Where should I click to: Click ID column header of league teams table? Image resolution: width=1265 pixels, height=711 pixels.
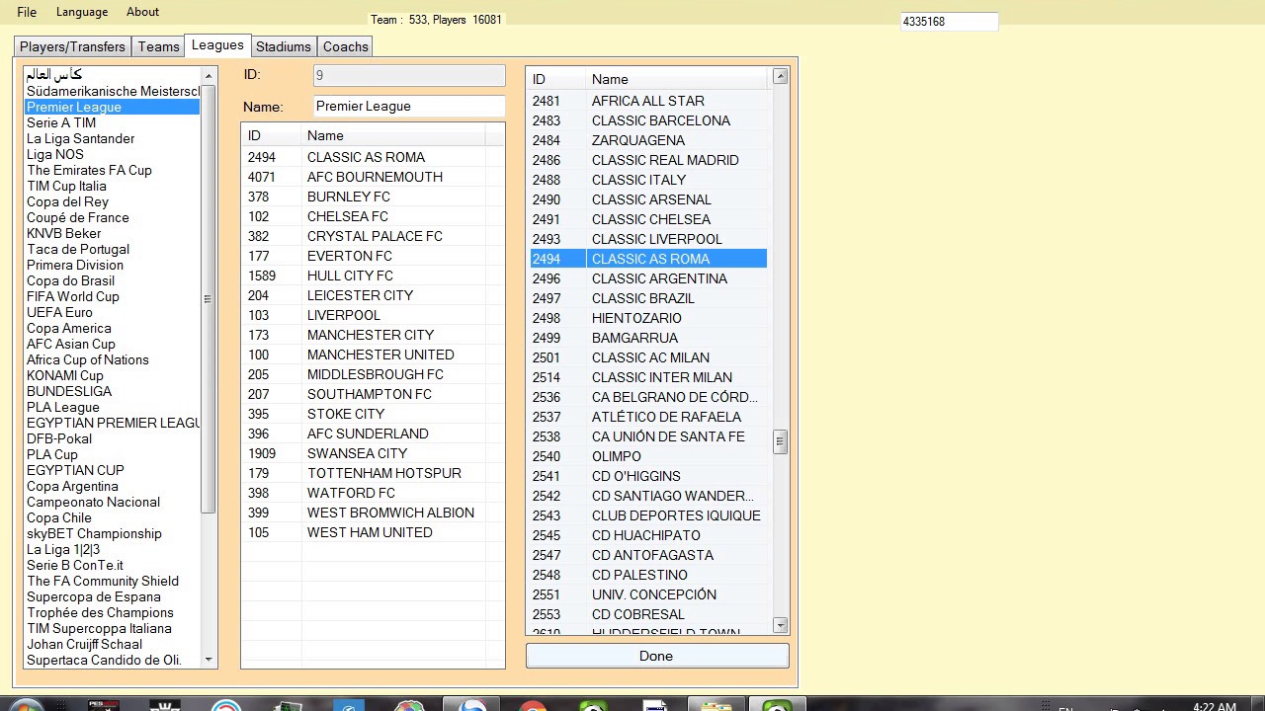click(272, 136)
